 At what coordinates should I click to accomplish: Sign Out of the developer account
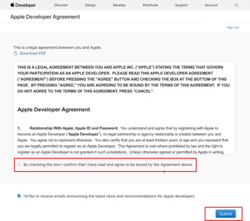[233, 28]
